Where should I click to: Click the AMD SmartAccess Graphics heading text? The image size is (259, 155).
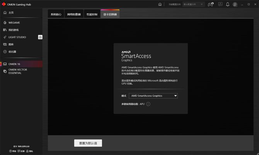tap(136, 57)
